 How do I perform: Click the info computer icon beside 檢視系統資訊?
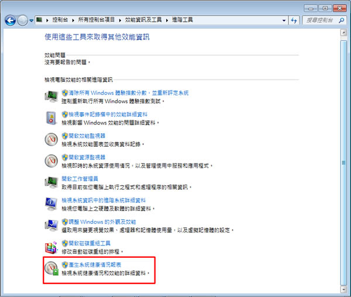tap(51, 203)
